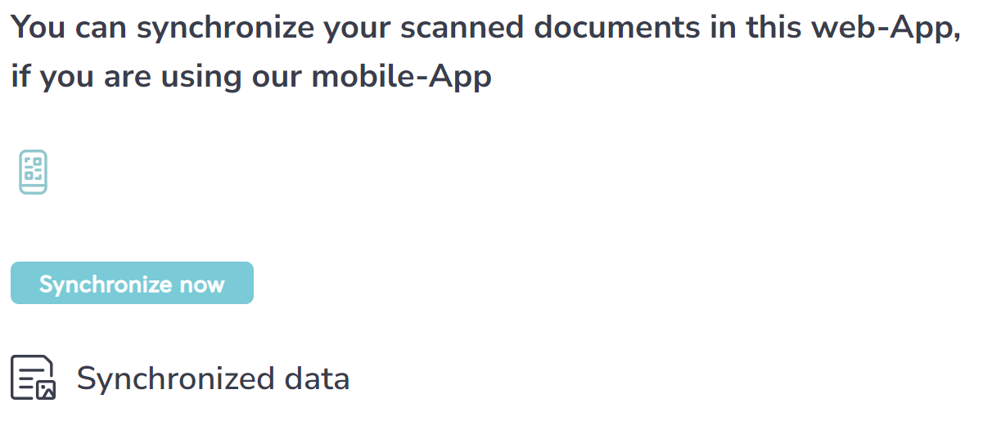Click the second heading line starting with 'if you are'
The image size is (992, 421).
tap(251, 76)
